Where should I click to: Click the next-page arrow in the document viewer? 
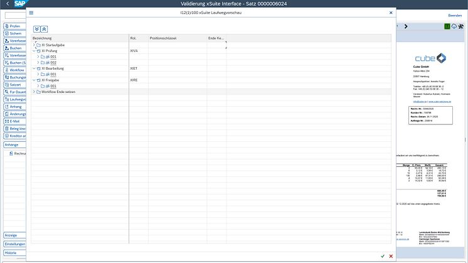(x=406, y=26)
